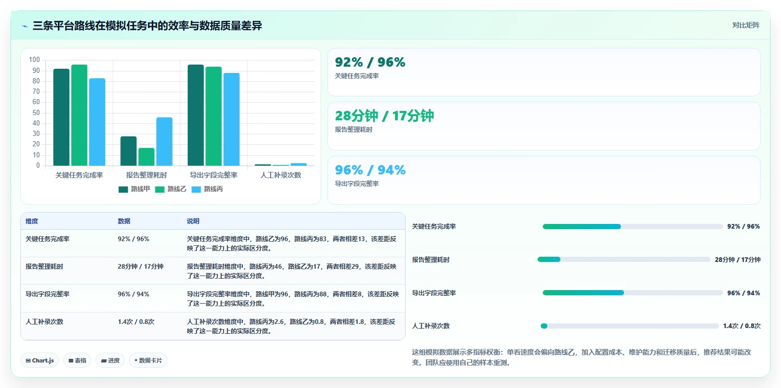Select the 关键任务完成率 table row label
781x388 pixels.
click(47, 239)
